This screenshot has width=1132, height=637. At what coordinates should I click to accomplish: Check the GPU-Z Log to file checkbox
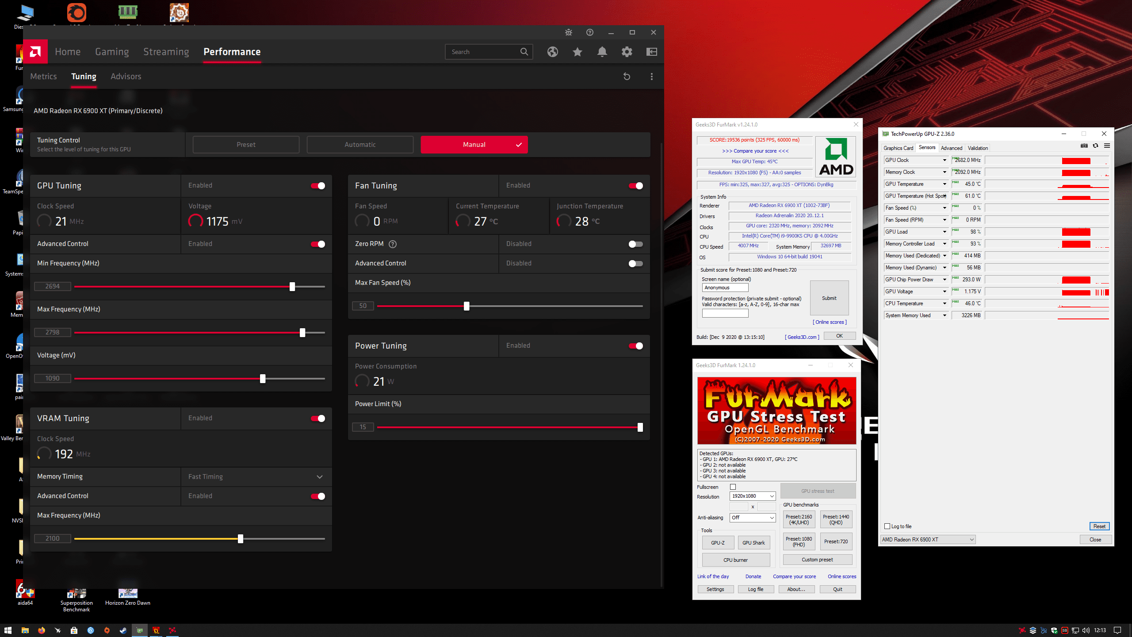[887, 526]
